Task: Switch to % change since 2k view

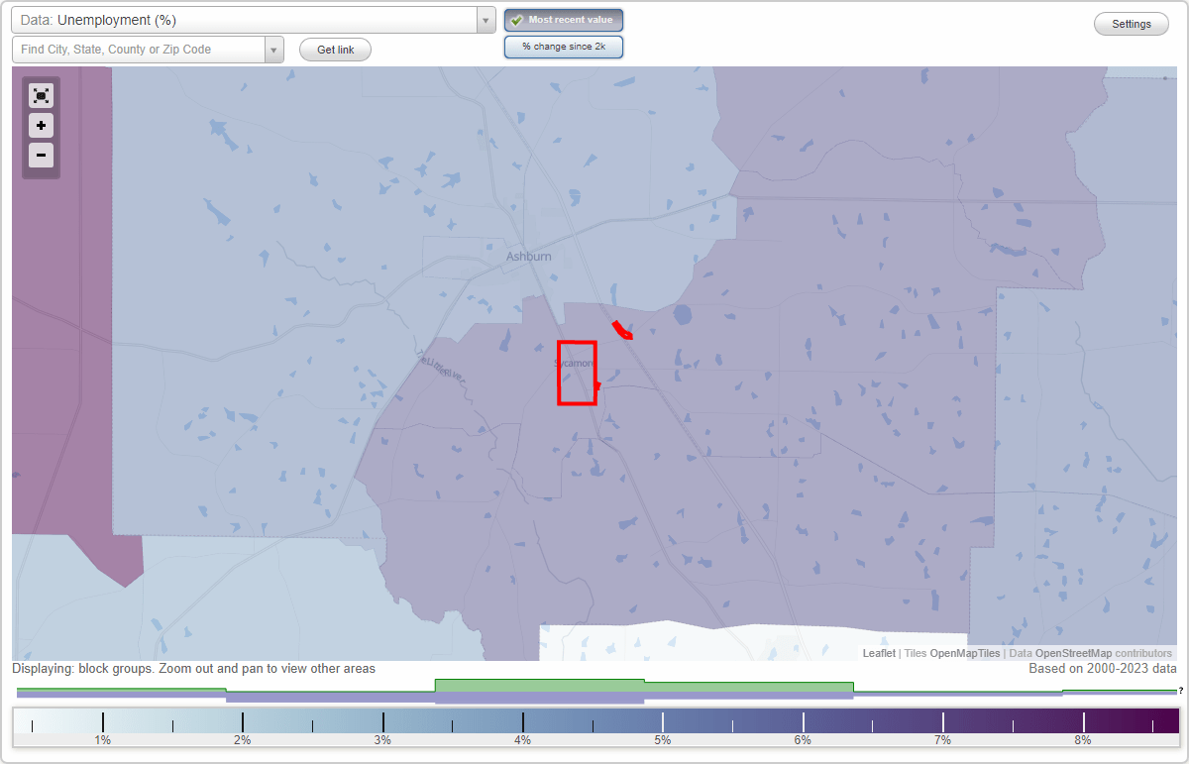Action: coord(563,46)
